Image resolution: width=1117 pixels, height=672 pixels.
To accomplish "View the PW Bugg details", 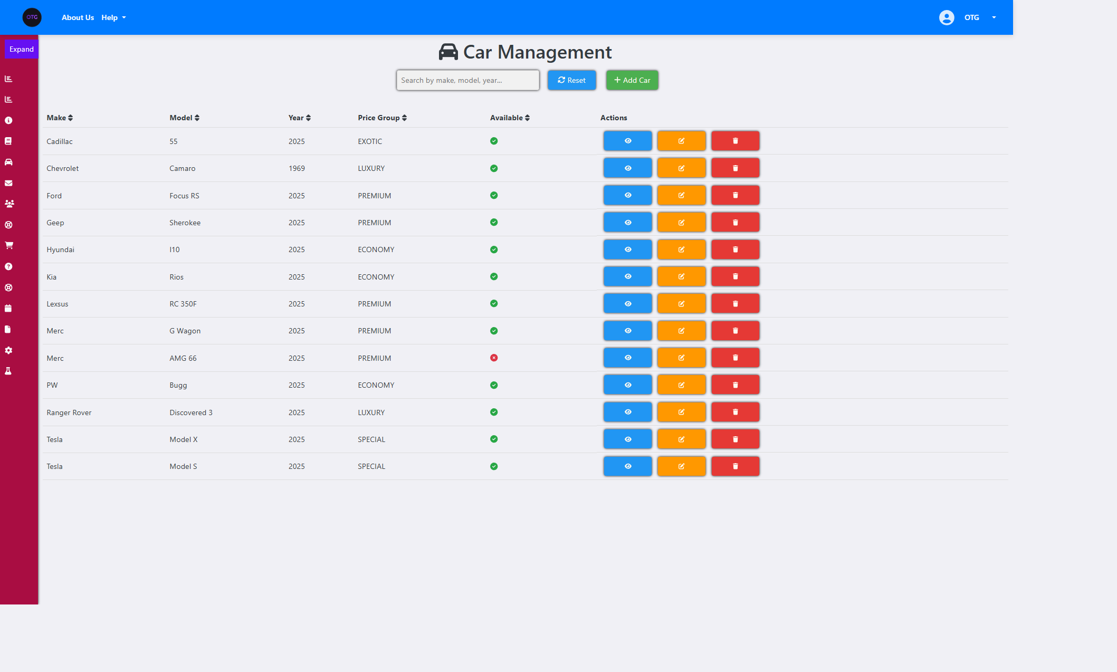I will point(628,385).
